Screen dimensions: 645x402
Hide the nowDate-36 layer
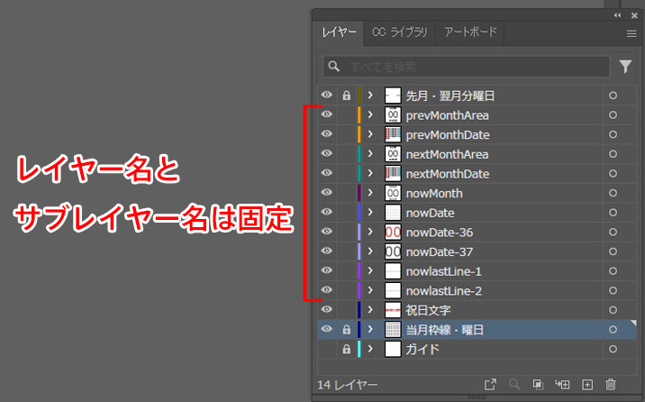tap(327, 232)
